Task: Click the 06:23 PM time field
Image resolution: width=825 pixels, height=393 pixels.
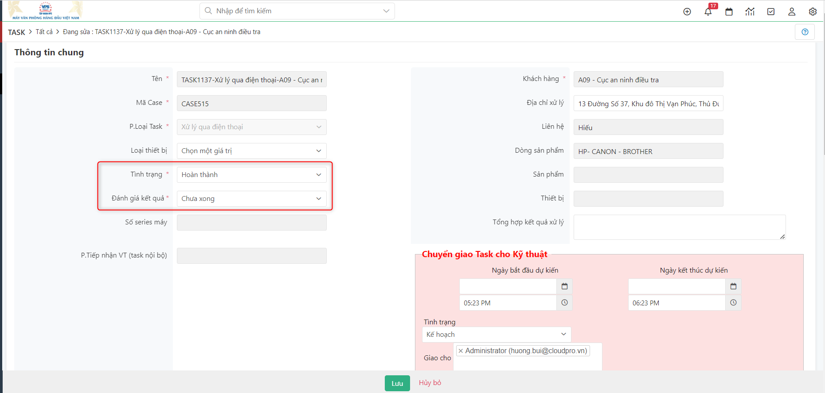Action: point(677,303)
